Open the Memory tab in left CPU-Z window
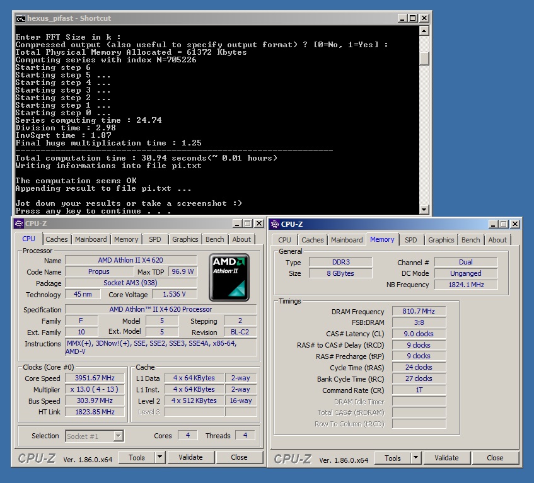 pos(126,239)
